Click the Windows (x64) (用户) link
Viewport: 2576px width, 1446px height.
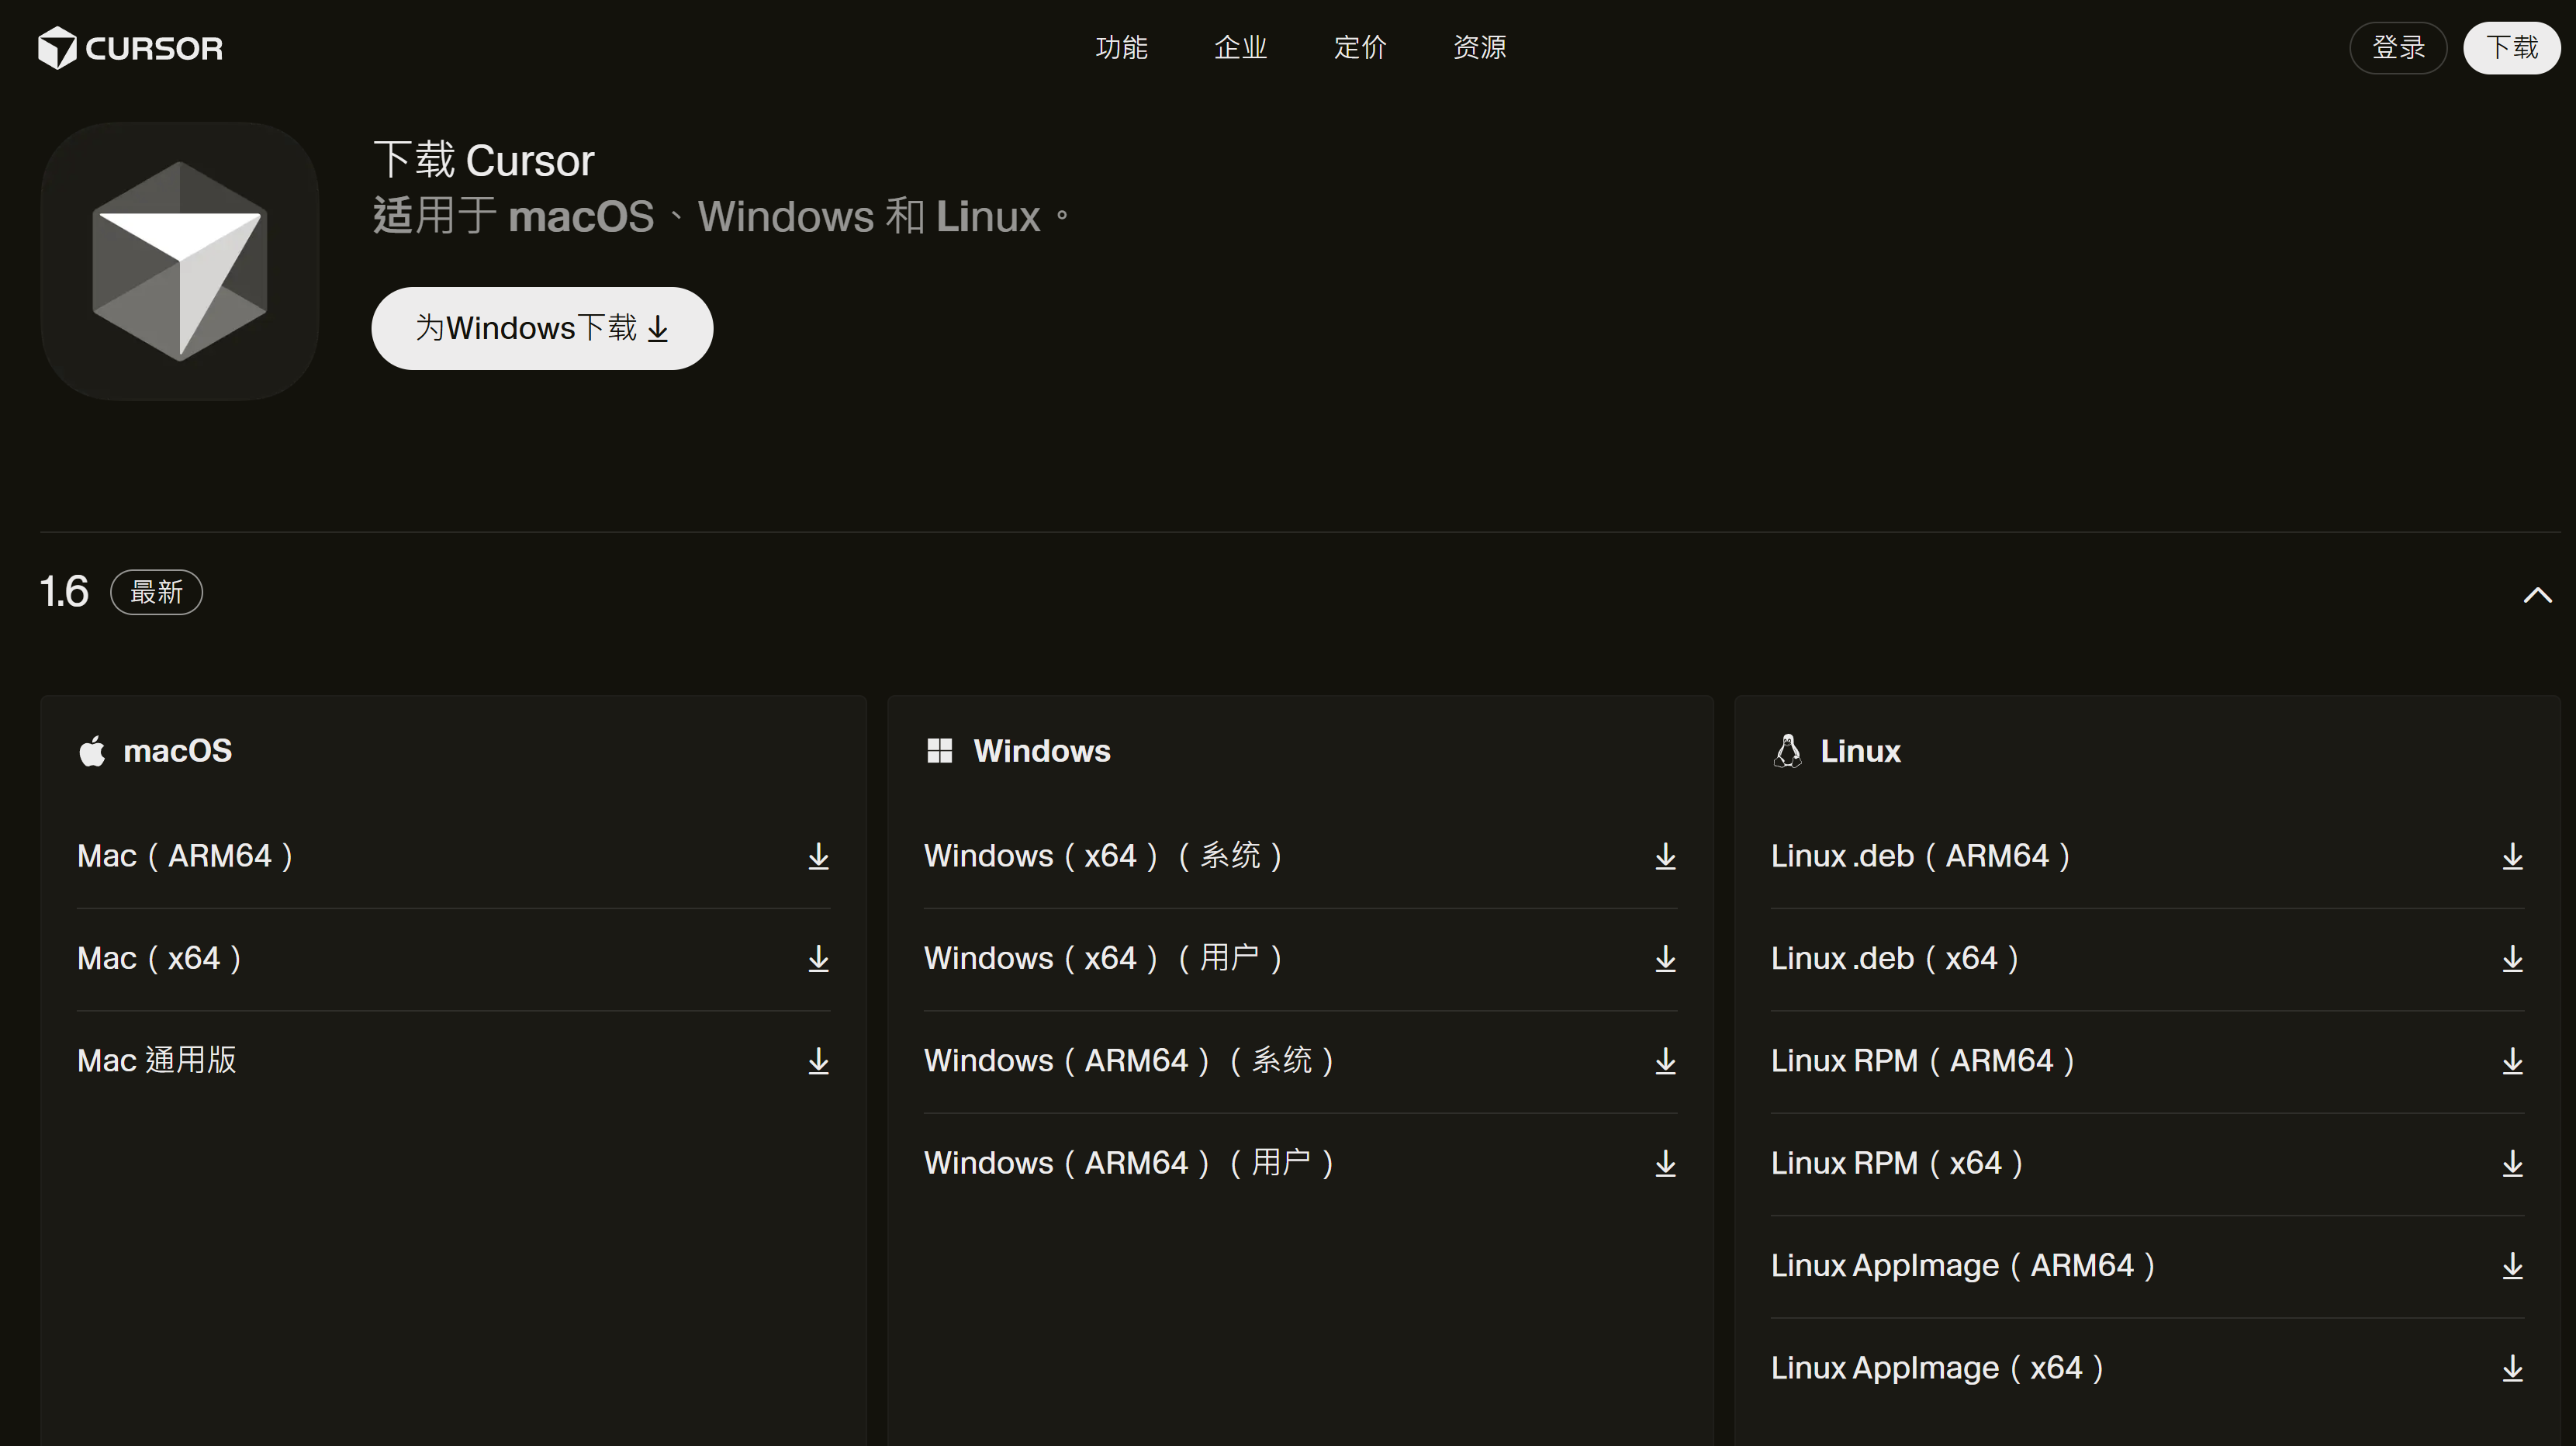1300,959
